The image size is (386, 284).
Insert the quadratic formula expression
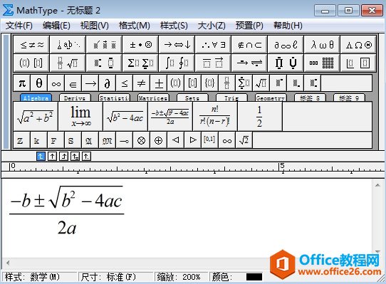coord(170,117)
